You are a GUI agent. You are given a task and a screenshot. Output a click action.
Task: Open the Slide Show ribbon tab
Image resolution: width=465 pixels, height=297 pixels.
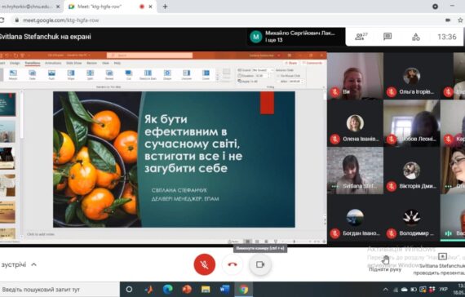pos(73,63)
